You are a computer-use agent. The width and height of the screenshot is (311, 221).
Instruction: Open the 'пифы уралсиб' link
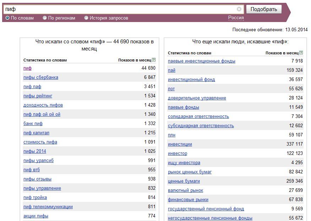point(38,161)
